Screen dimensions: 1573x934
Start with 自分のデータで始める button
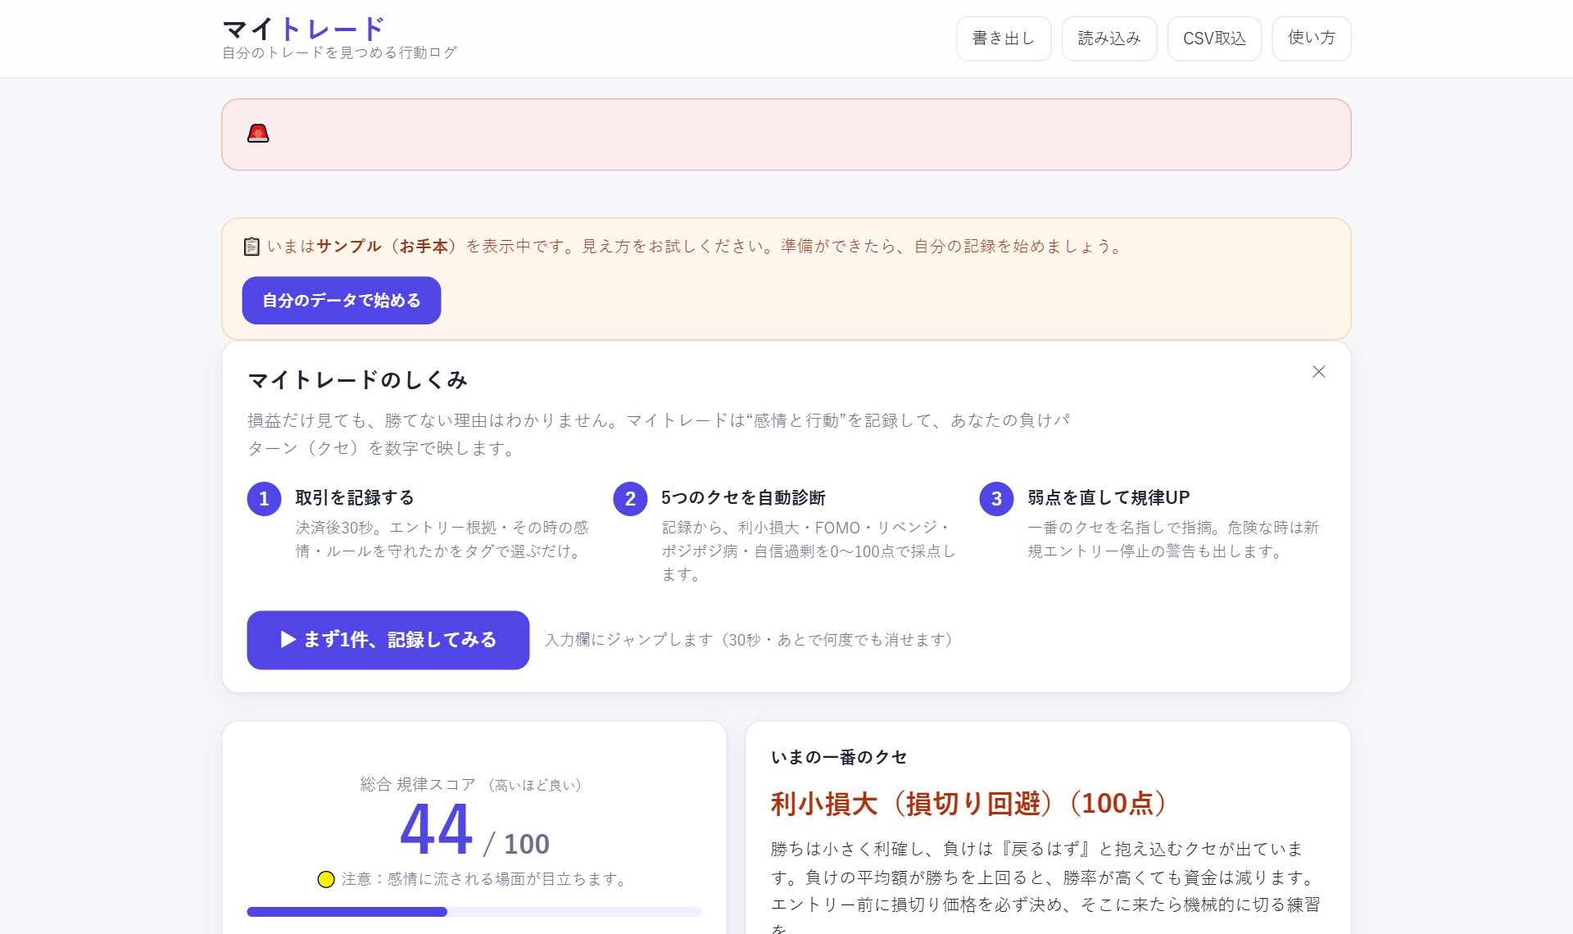(x=342, y=301)
